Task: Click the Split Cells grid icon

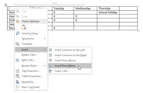Action: click(18, 60)
